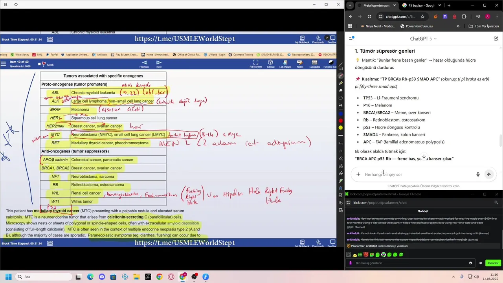
Task: Open the Chrome media controls icon
Action: (x=478, y=17)
